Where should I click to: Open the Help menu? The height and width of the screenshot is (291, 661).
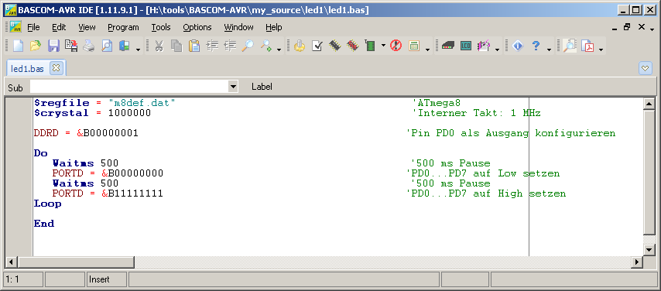273,27
